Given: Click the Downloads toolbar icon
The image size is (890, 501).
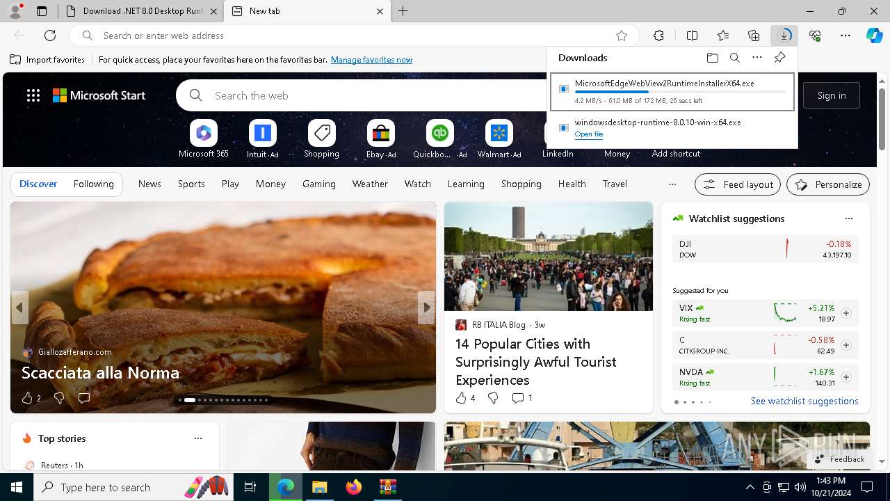Looking at the screenshot, I should pyautogui.click(x=784, y=35).
